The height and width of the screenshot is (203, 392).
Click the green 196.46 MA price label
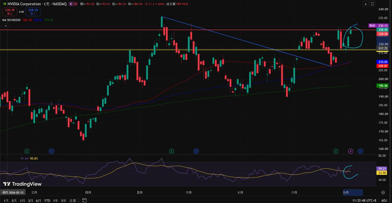coord(383,86)
